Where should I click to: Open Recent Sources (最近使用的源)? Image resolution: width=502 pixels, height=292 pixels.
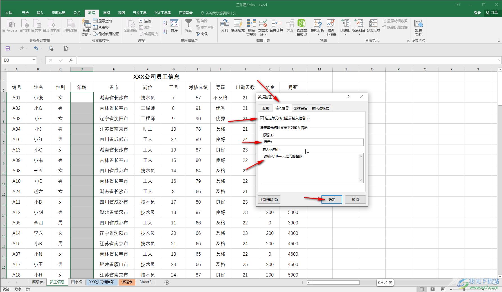coord(106,34)
